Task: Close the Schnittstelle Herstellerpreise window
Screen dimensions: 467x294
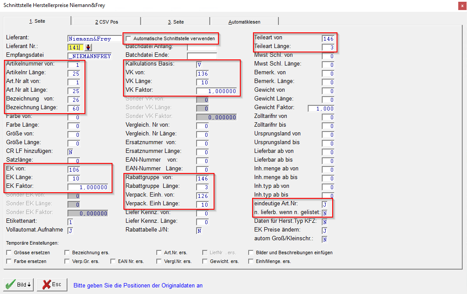Action: pos(462,6)
